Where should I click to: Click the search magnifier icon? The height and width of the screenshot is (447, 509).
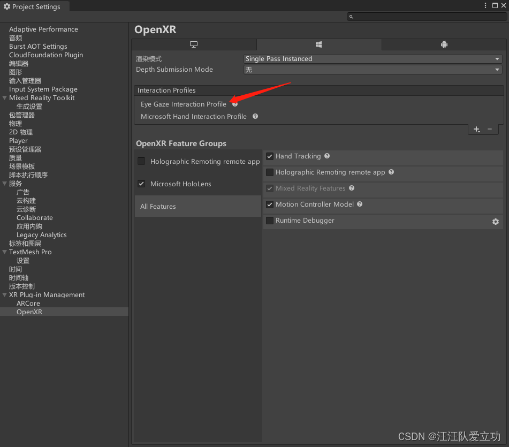tap(351, 17)
